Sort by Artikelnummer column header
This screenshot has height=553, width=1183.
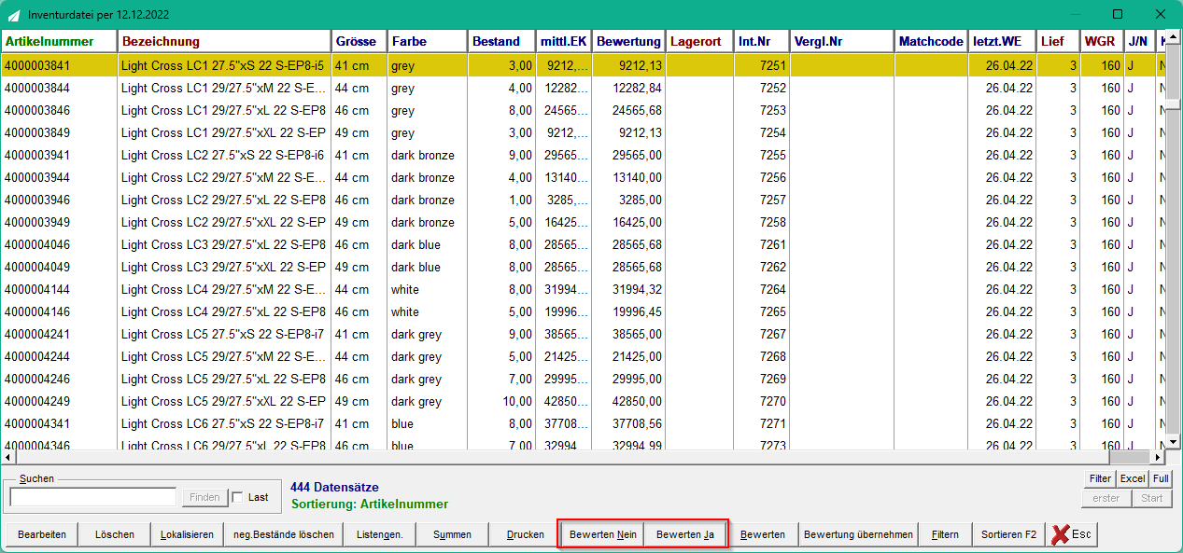click(59, 41)
